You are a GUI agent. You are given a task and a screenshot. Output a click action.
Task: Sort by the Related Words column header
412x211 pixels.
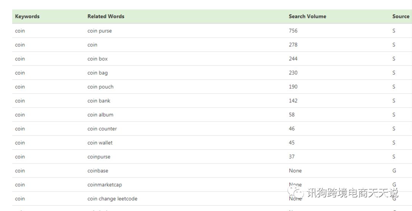[106, 16]
